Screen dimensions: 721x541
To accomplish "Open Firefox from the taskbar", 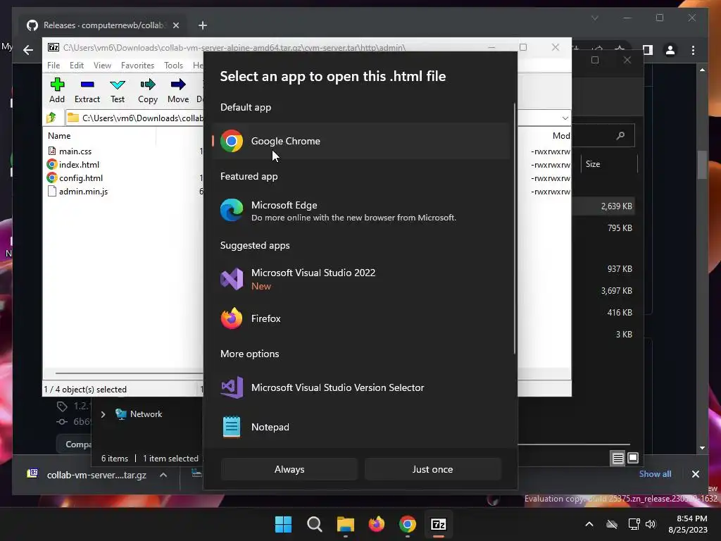I will coord(377,524).
